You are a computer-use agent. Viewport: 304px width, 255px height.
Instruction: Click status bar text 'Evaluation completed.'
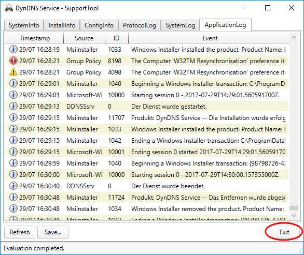pyautogui.click(x=34, y=248)
